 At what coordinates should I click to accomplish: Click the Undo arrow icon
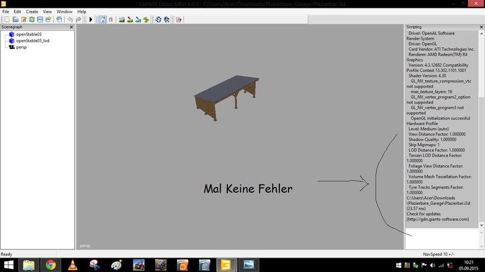coord(70,19)
